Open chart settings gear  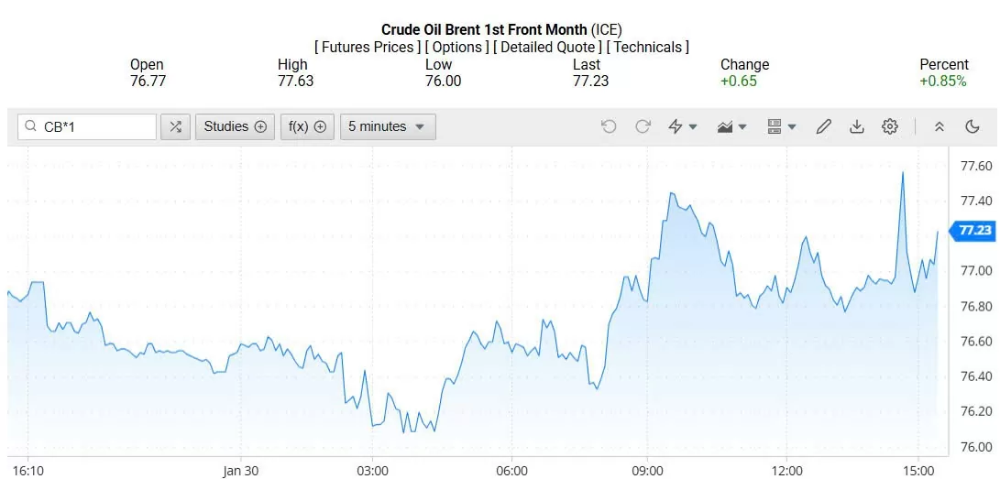click(889, 126)
